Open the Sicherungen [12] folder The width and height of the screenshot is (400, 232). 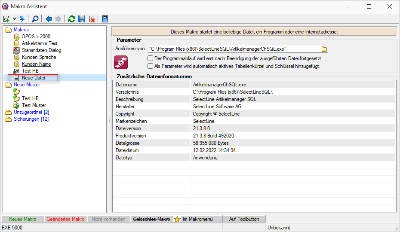point(31,119)
